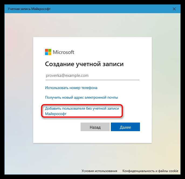Get a new email address link

pyautogui.click(x=81, y=97)
